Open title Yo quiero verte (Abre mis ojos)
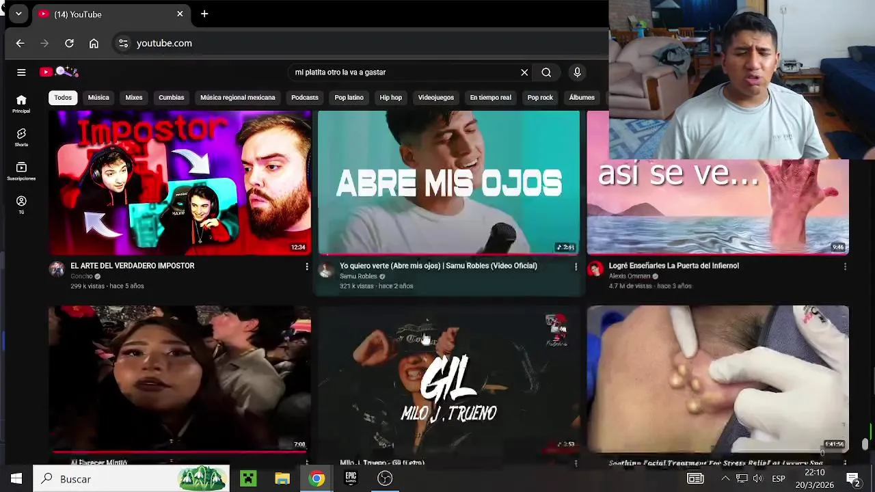Image resolution: width=875 pixels, height=492 pixels. click(x=438, y=266)
